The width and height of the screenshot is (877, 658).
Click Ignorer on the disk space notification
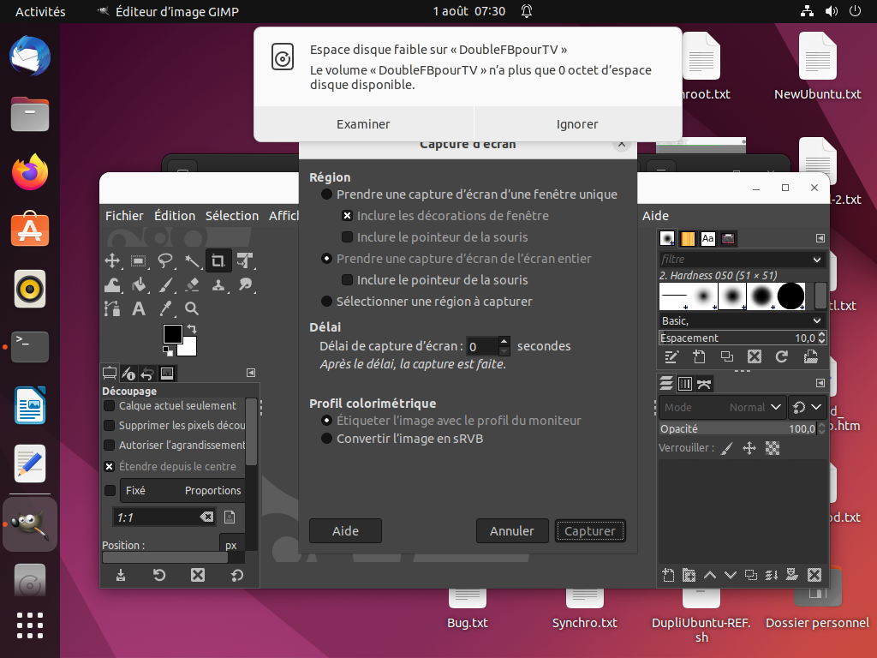tap(577, 124)
